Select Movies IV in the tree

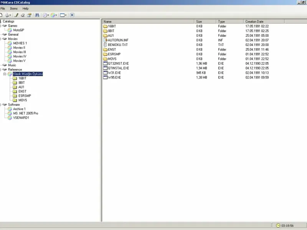tap(20, 56)
